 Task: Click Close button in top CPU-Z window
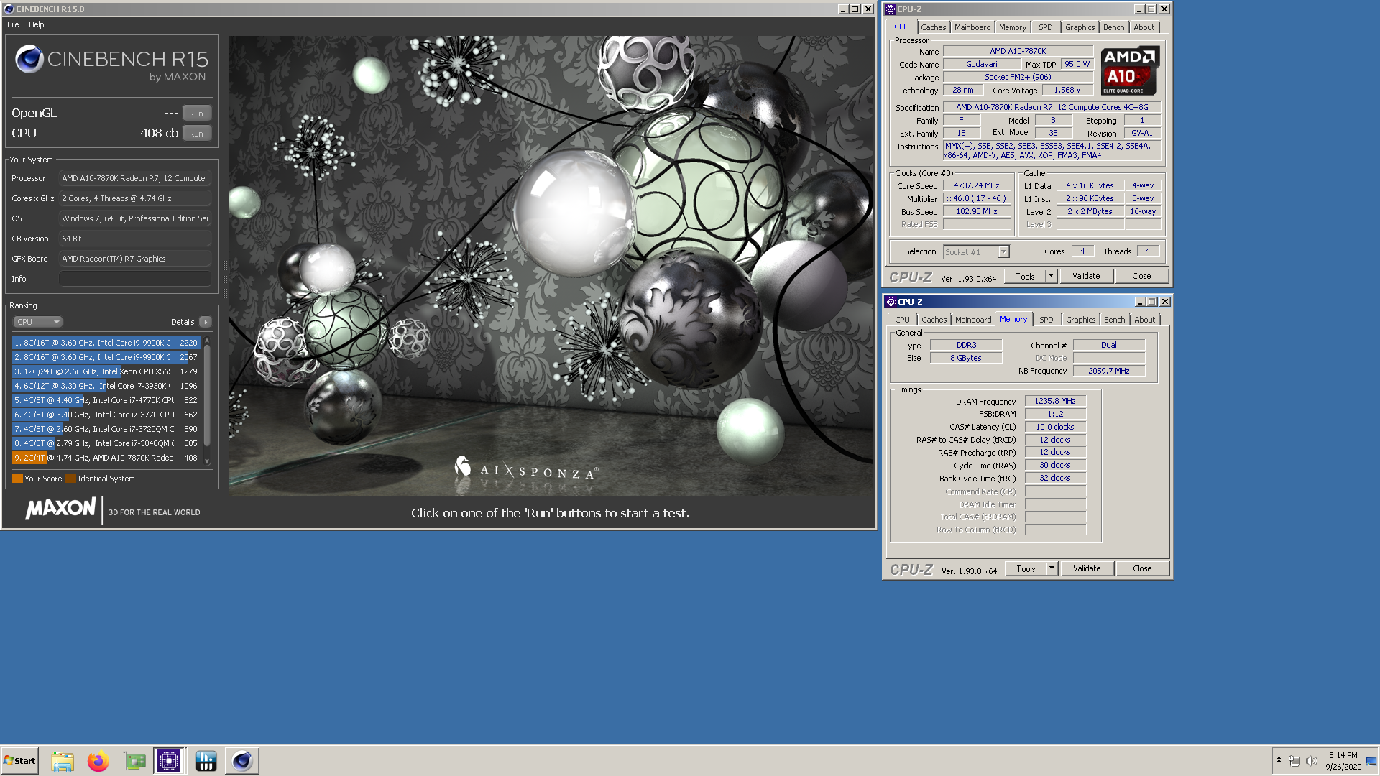[1141, 277]
